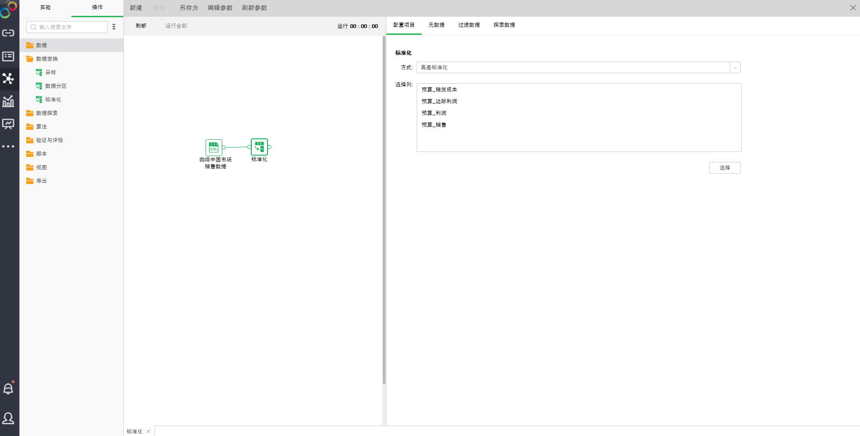Collapse the 数据变换 folder
Image resolution: width=860 pixels, height=436 pixels.
click(47, 59)
